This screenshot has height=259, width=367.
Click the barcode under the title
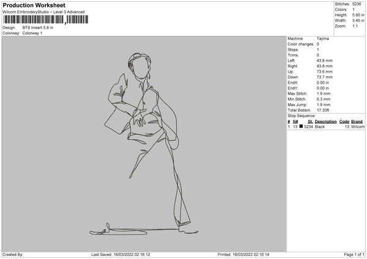(46, 20)
